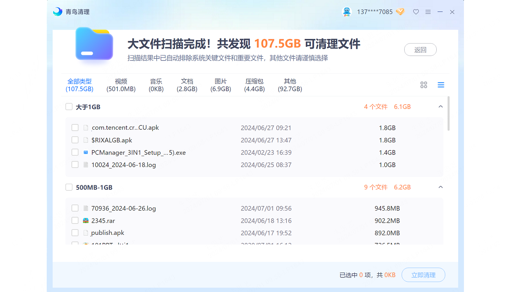Viewport: 520px width, 292px height.
Task: Select the 其他 category tab
Action: (x=290, y=85)
